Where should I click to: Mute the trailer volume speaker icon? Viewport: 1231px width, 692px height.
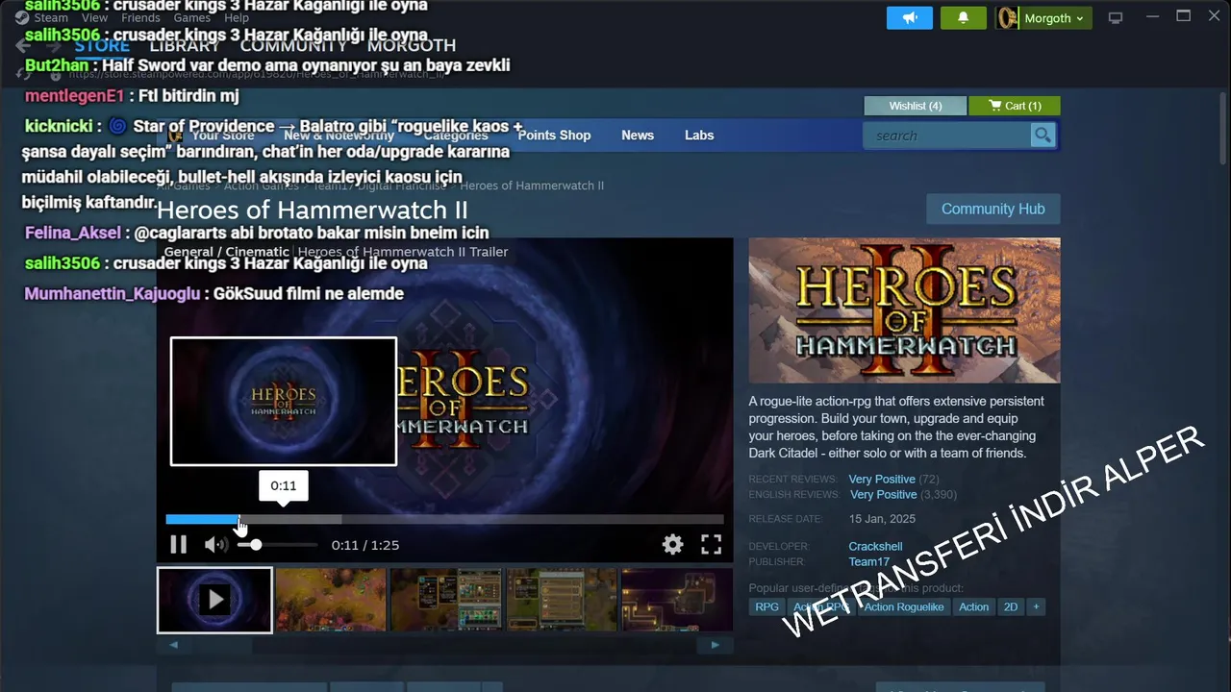click(215, 545)
